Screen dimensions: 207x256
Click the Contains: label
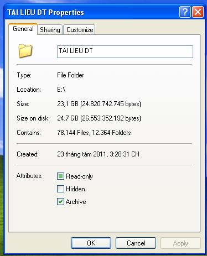coord(29,133)
